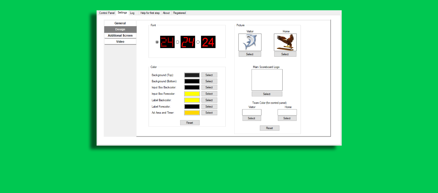The image size is (438, 193).
Task: Click the Visitor shark team picture
Action: [250, 42]
